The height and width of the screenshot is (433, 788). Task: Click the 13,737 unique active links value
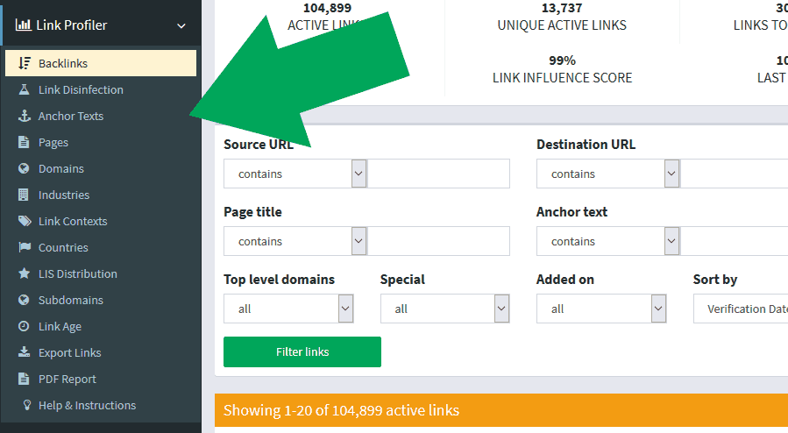[562, 8]
